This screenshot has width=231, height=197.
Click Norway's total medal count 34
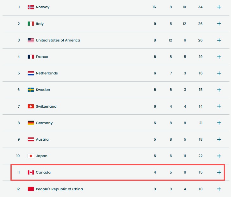(x=201, y=7)
